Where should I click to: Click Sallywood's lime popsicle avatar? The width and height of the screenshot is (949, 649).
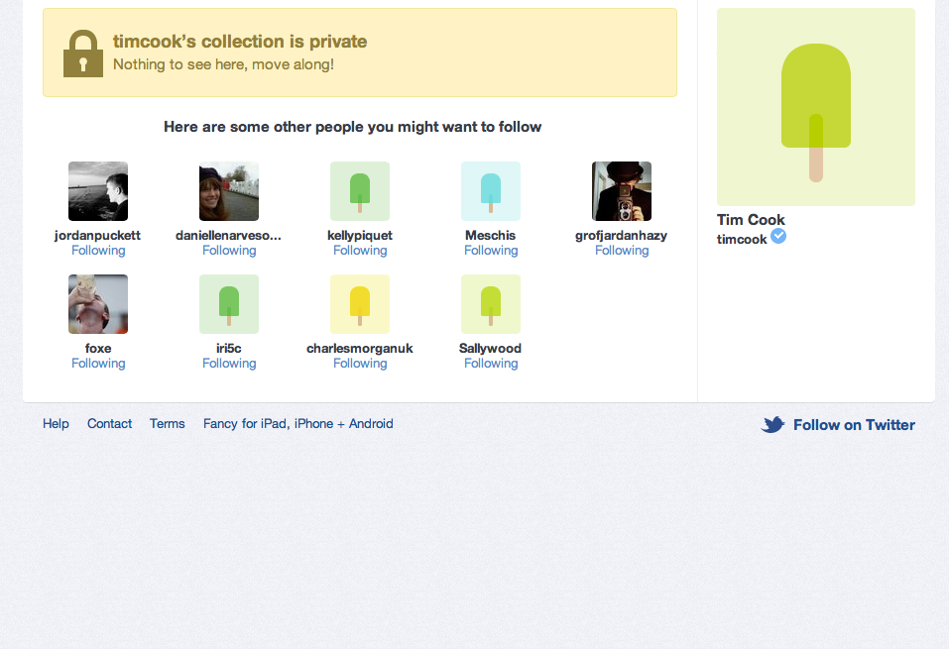pyautogui.click(x=490, y=304)
